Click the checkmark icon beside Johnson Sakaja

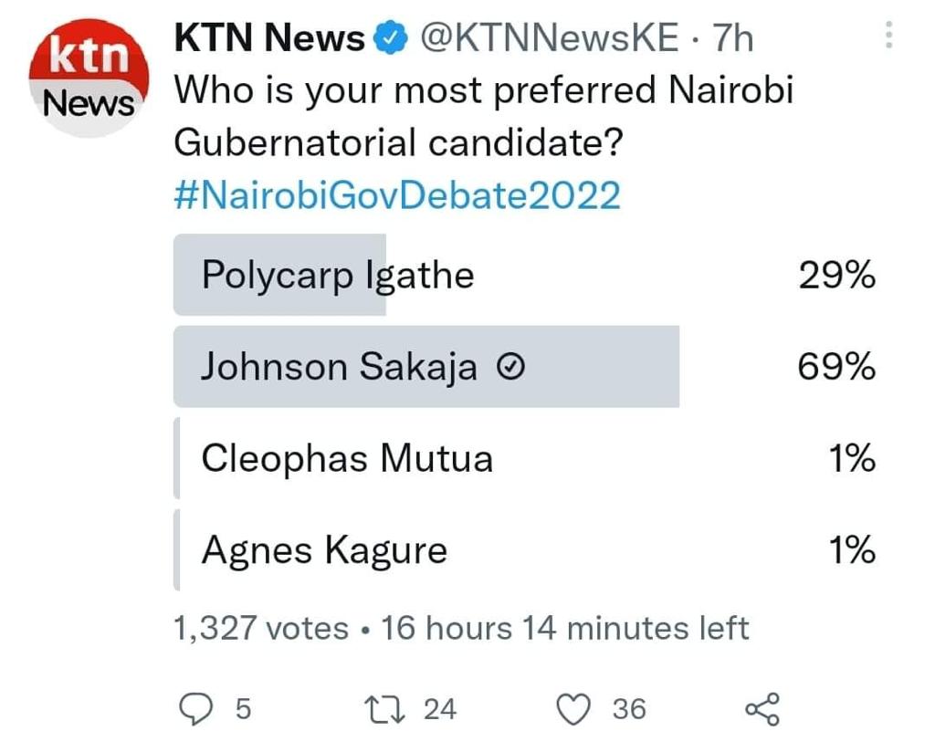512,368
